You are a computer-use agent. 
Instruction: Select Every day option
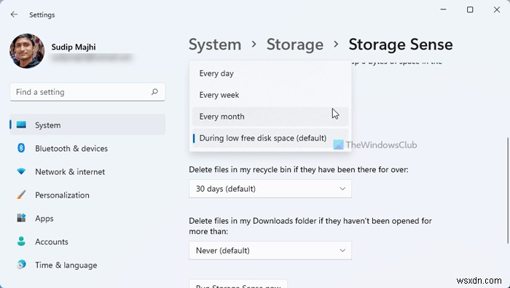tap(270, 74)
